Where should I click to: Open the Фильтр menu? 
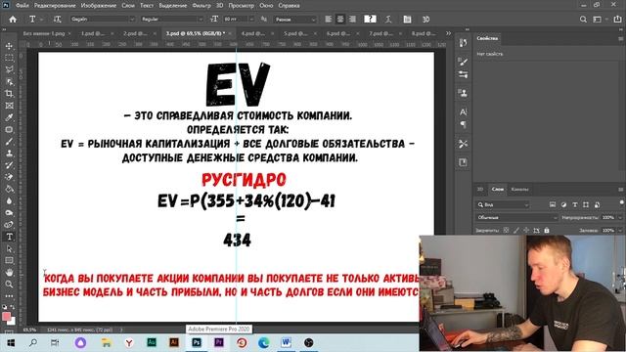[x=201, y=6]
